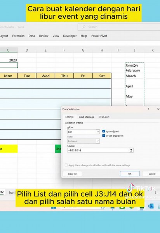Select column header K
160x233 pixels.
tap(152, 50)
